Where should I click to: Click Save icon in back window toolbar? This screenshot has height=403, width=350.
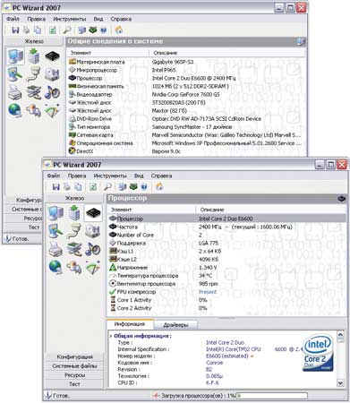(x=15, y=30)
